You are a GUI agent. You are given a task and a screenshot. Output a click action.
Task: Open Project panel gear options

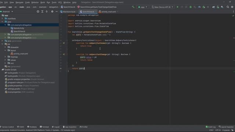click(52, 11)
